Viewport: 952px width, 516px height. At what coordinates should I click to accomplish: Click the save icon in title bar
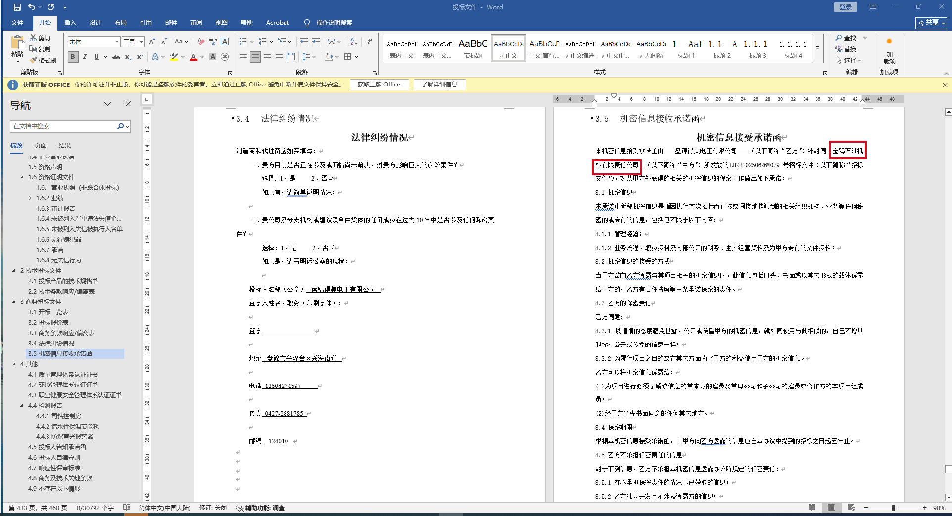pos(17,7)
